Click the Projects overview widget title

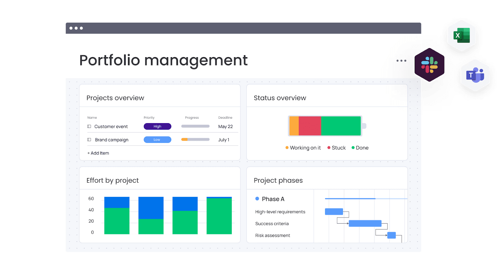[x=115, y=98]
